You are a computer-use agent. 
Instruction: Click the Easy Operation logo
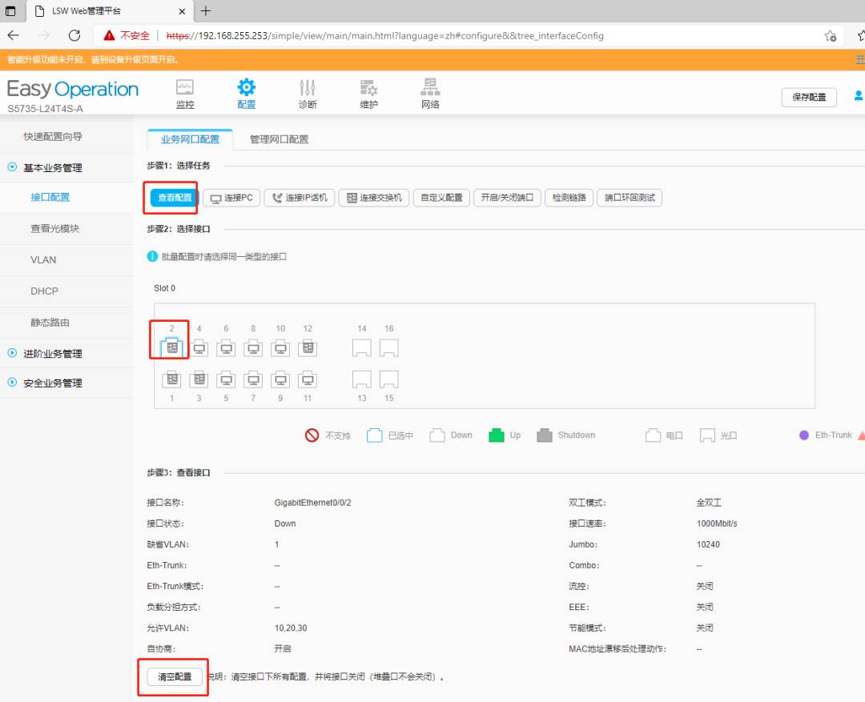pos(72,89)
